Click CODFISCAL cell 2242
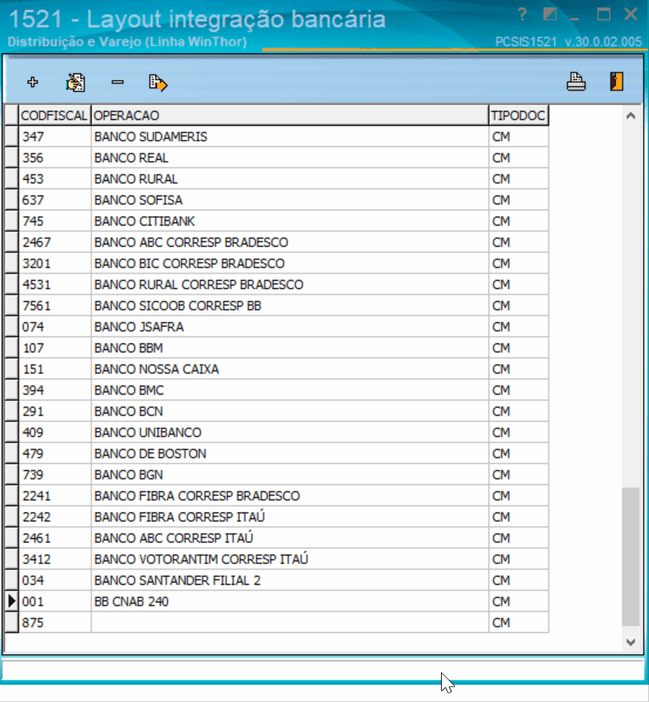Screen dimensions: 649x702 pyautogui.click(x=55, y=517)
